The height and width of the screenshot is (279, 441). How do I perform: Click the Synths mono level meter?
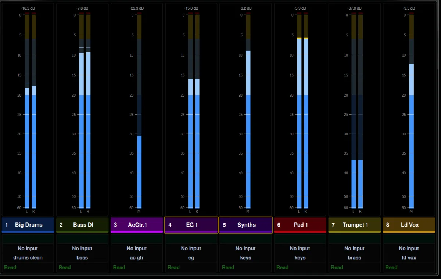pos(248,110)
